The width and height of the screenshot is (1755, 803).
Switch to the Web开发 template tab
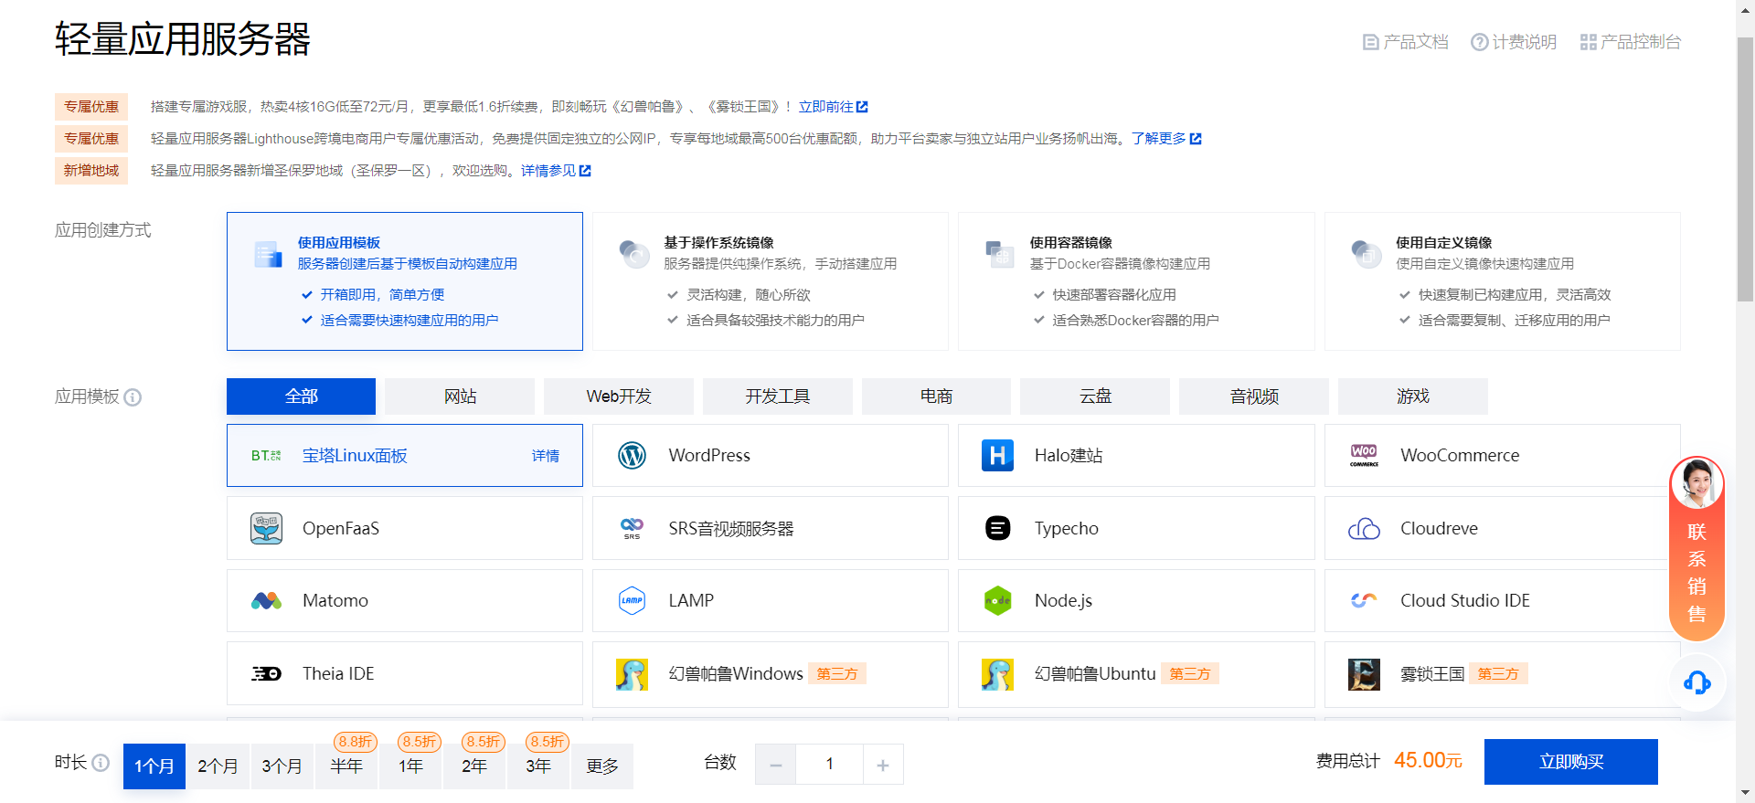click(x=619, y=396)
